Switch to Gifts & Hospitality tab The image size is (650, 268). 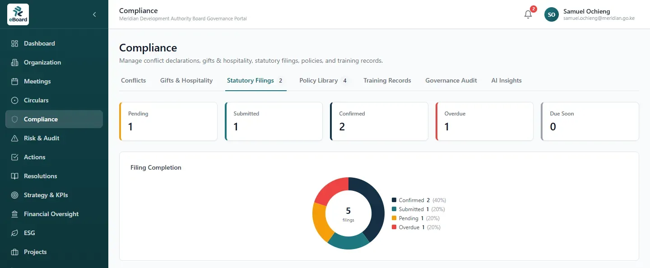pos(186,80)
